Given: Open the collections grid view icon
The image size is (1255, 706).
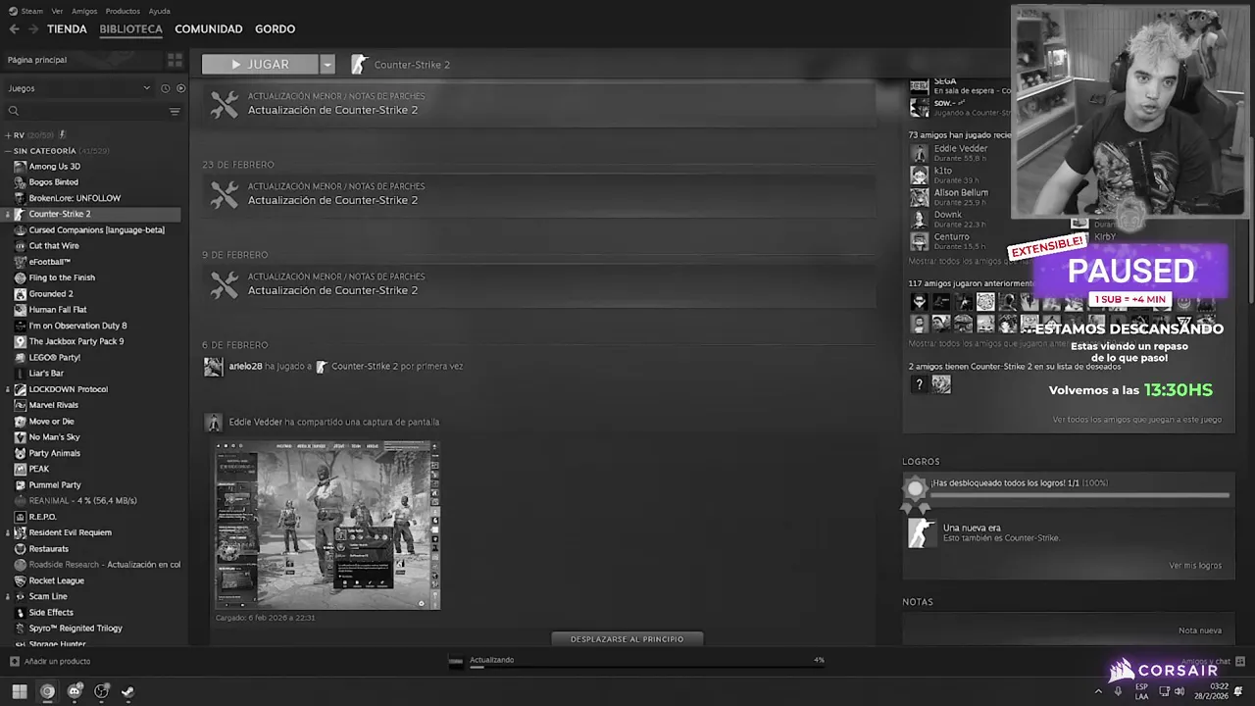Looking at the screenshot, I should [175, 60].
